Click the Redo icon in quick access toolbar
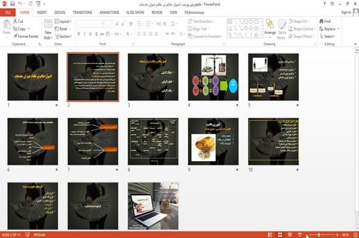Image resolution: width=359 pixels, height=238 pixels. (31, 4)
